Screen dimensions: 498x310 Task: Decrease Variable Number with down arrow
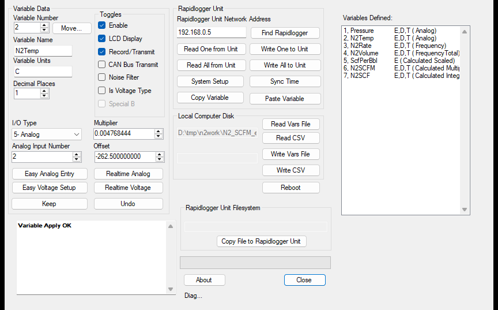pyautogui.click(x=44, y=30)
